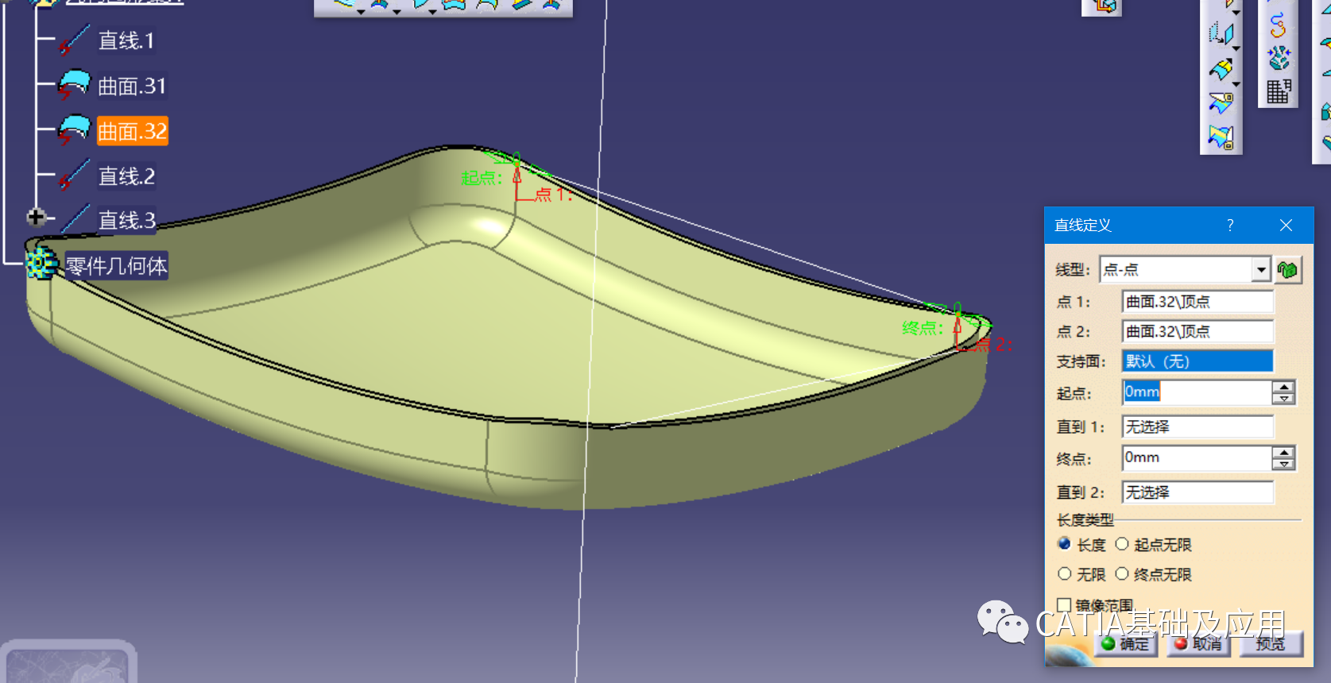Click the extrapolate surface tool icon

pyautogui.click(x=1220, y=69)
